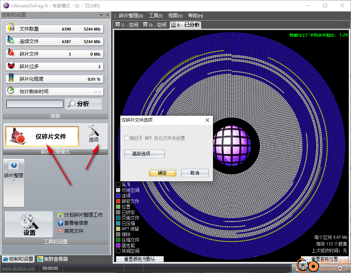351x273 pixels.
Task: Click the pin icon on control panel header
Action: 108,15
